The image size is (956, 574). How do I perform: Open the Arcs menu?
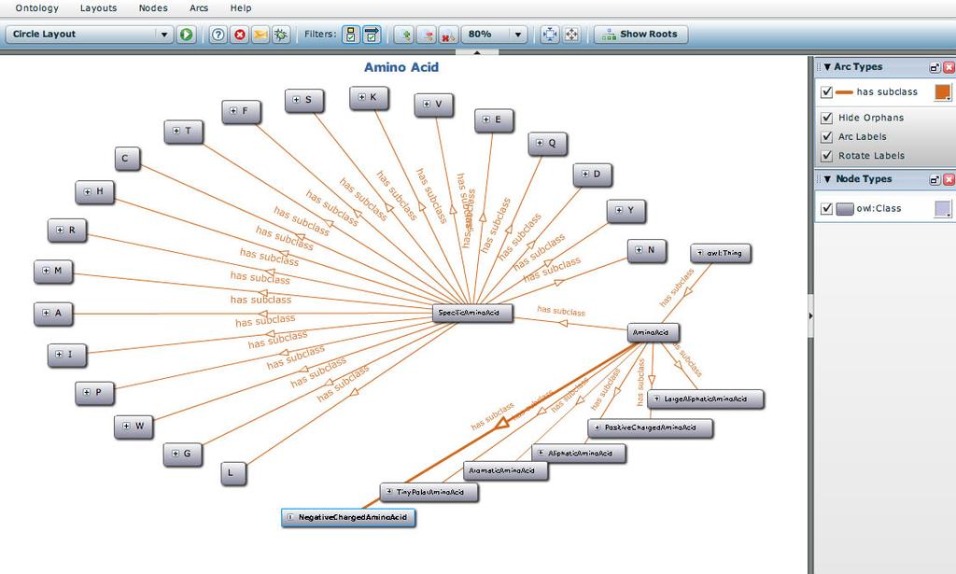199,7
